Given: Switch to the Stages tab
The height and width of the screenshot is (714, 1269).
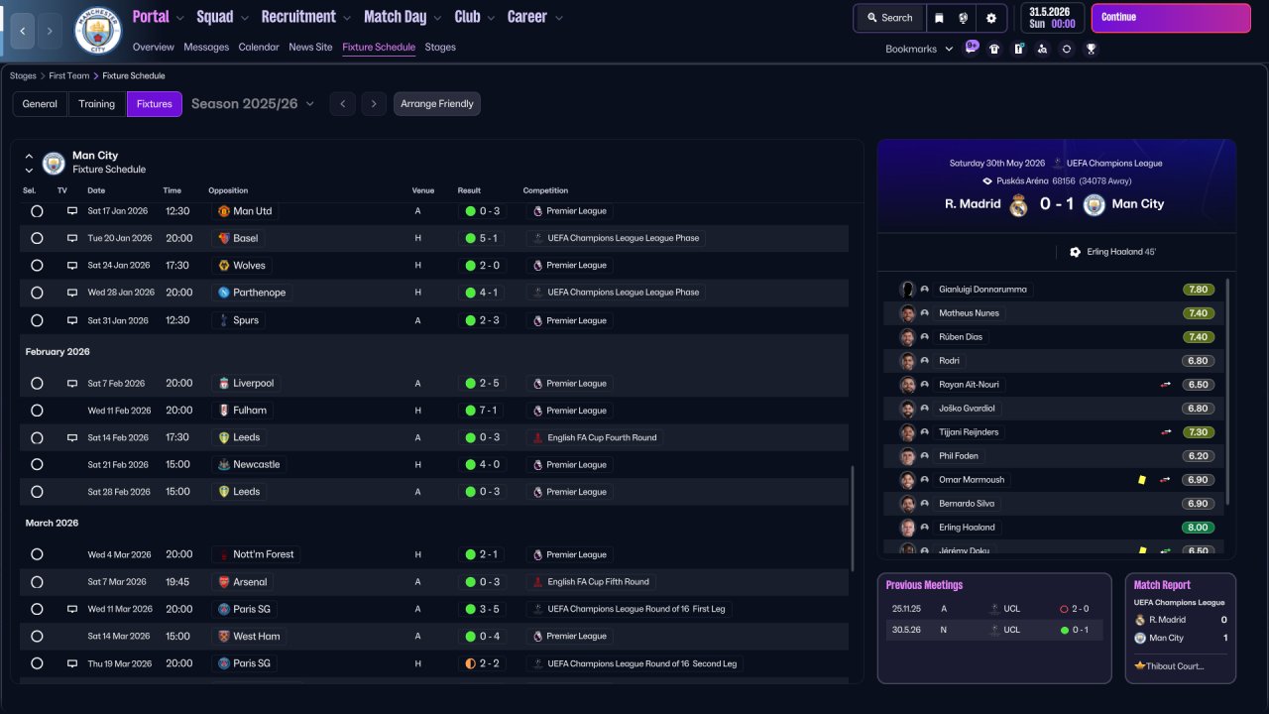Looking at the screenshot, I should tap(440, 48).
